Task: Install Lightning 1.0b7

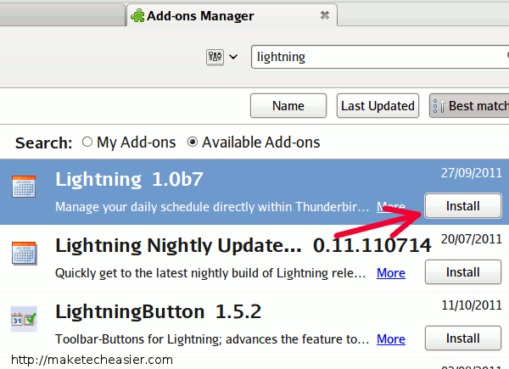Action: pyautogui.click(x=463, y=206)
